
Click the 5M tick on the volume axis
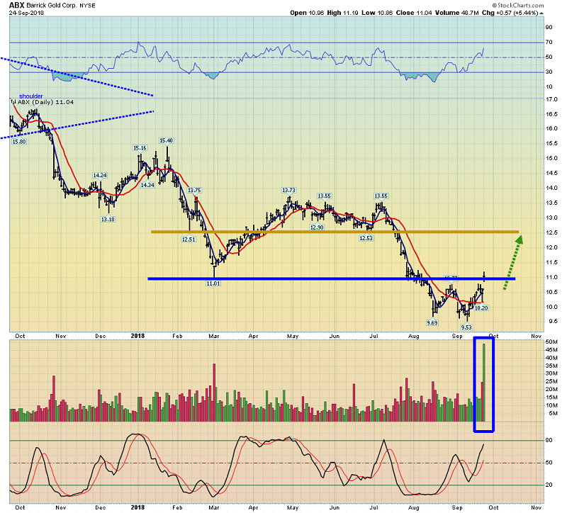tap(553, 413)
